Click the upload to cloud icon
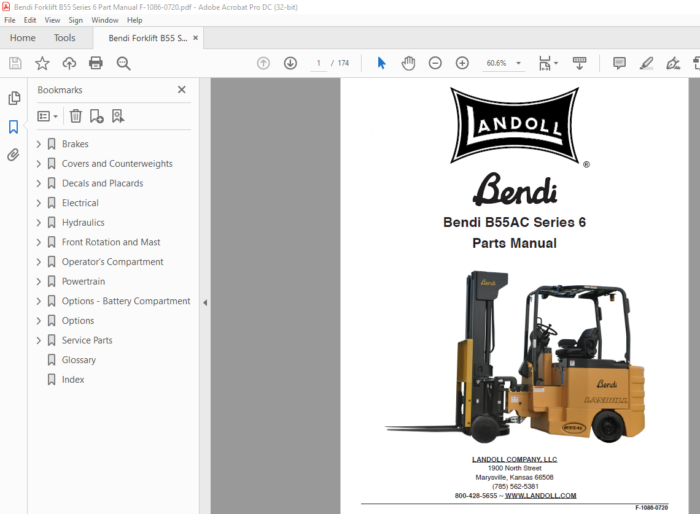 point(69,63)
